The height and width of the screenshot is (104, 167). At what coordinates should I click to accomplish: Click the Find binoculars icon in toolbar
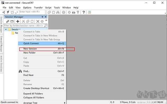tap(58, 12)
